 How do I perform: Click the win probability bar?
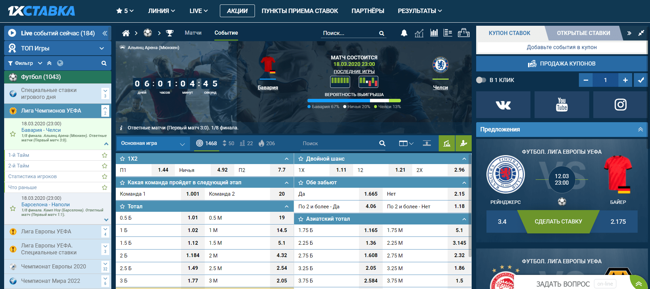pos(354,101)
